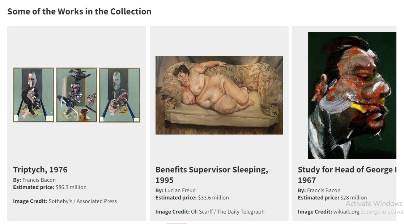Open the Benefits Supervisor Sleeping painting image
This screenshot has height=224, width=404.
[x=219, y=95]
